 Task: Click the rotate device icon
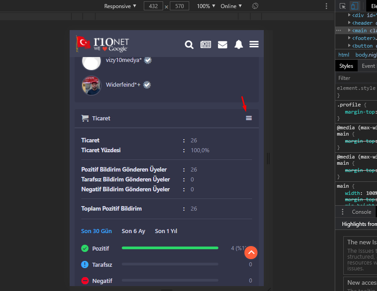255,6
